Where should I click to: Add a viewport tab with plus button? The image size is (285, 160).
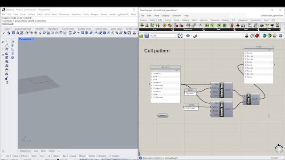pyautogui.click(x=59, y=151)
